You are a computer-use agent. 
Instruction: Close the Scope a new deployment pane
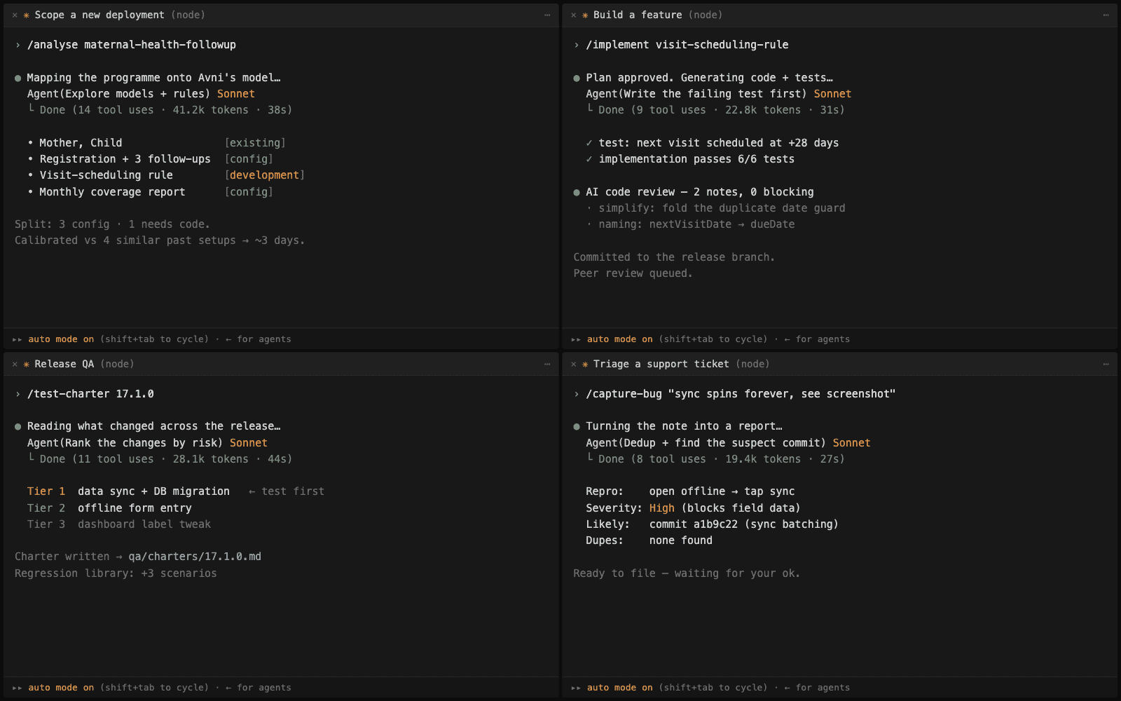15,15
